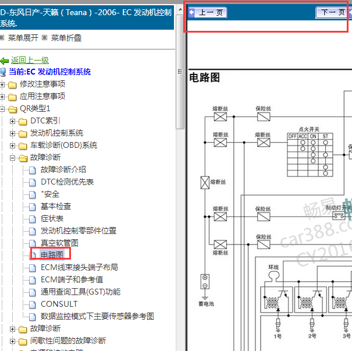This screenshot has height=351, width=352.
Task: Follow the 返回上一级 link
Action: [x=30, y=60]
